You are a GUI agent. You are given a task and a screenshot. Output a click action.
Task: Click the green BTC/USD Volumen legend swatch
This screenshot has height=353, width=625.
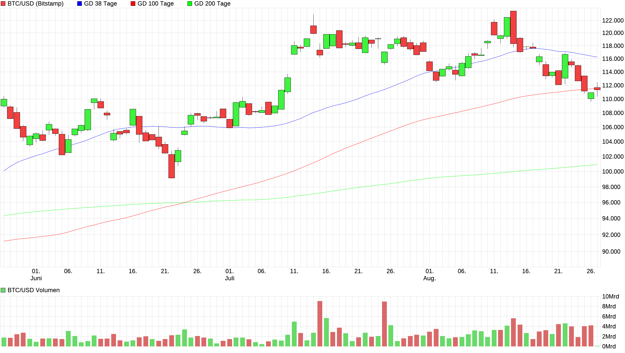tap(3, 290)
